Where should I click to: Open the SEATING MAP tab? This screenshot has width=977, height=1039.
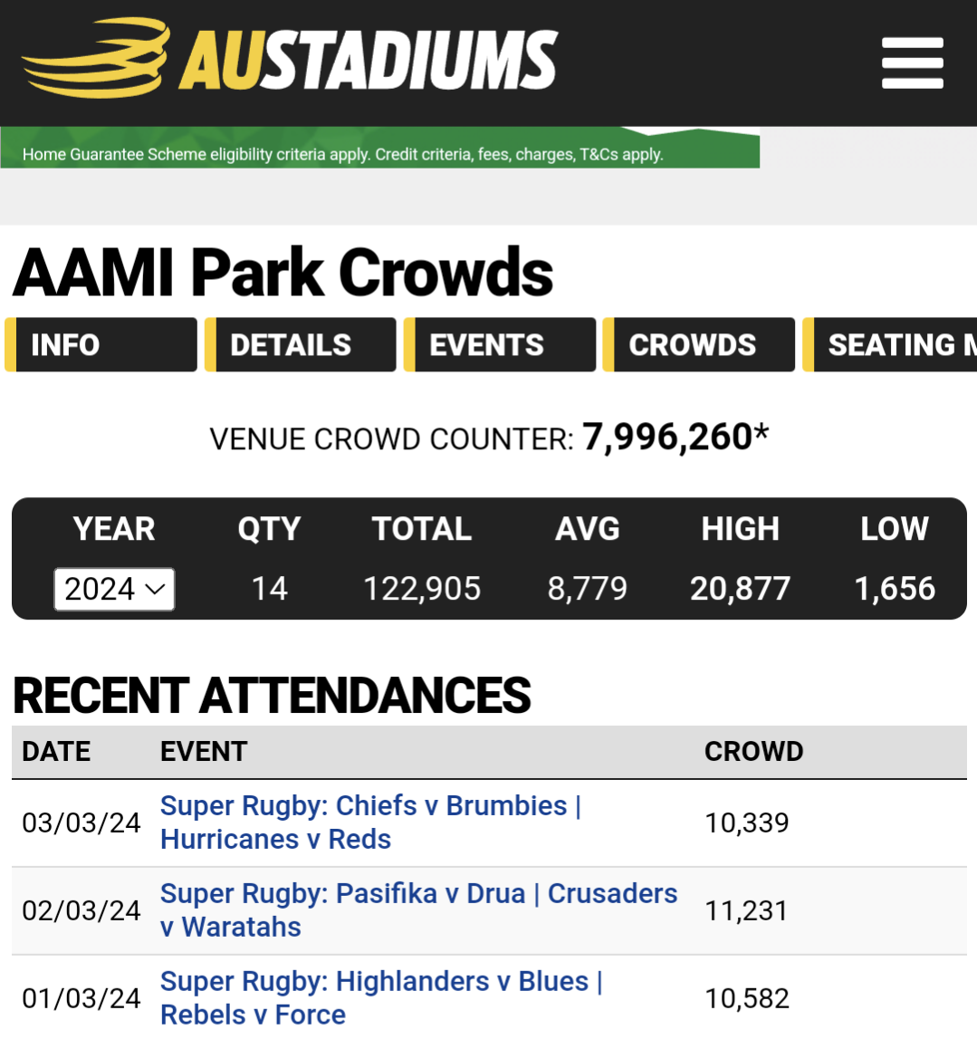pos(892,345)
